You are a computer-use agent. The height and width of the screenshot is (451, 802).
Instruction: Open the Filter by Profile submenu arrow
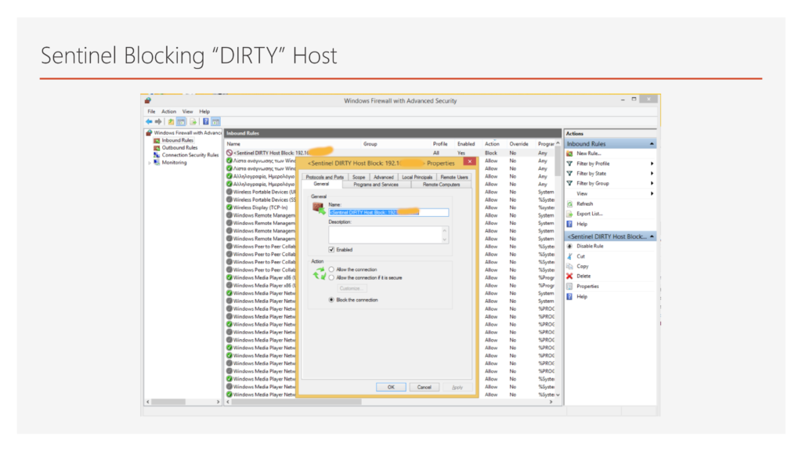[652, 164]
